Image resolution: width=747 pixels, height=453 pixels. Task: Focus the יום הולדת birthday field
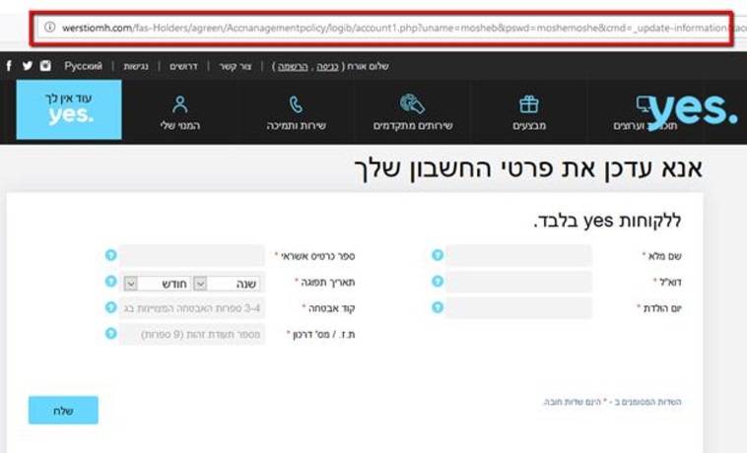[518, 308]
